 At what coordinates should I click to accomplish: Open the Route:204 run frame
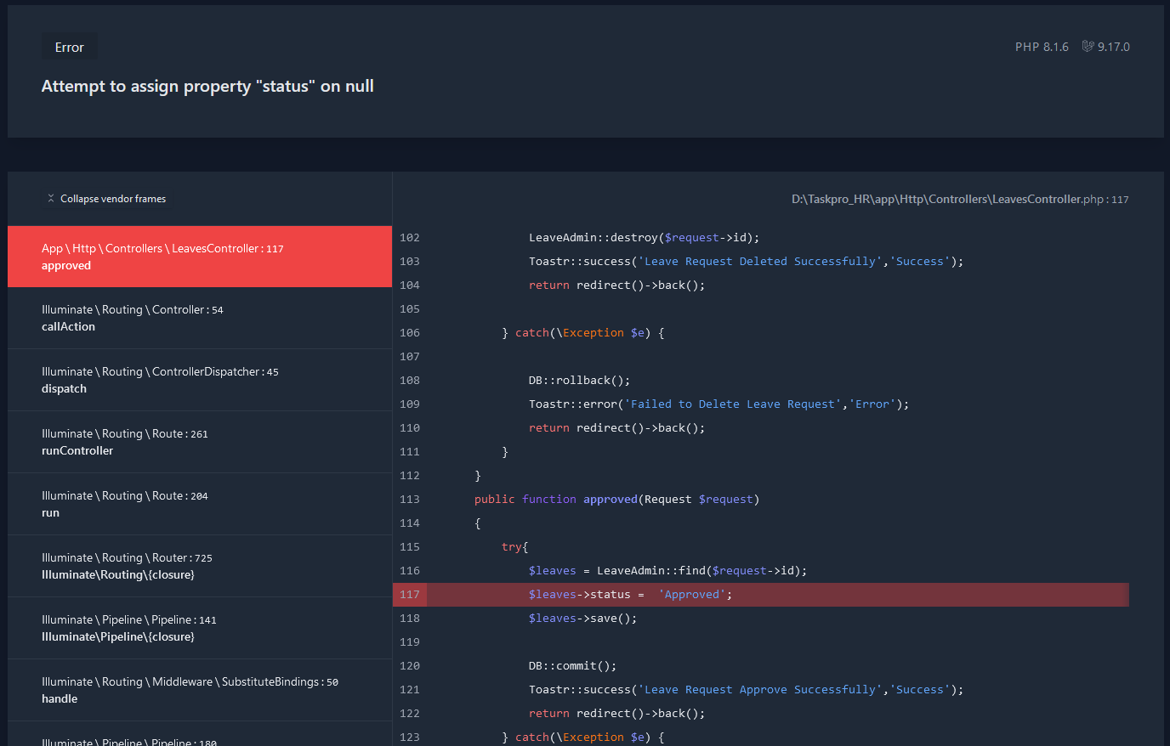pos(200,504)
